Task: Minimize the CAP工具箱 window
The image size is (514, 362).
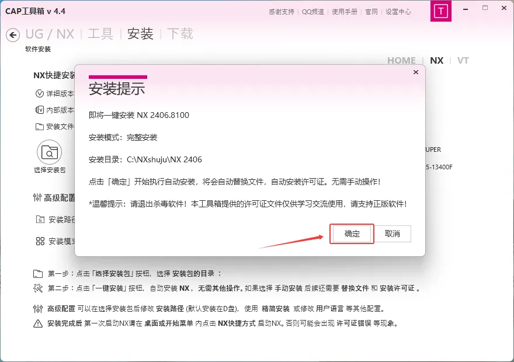Action: [x=465, y=9]
